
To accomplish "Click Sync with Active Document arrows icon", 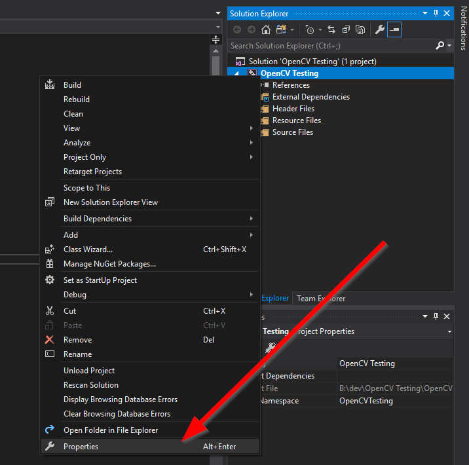I will tap(331, 29).
